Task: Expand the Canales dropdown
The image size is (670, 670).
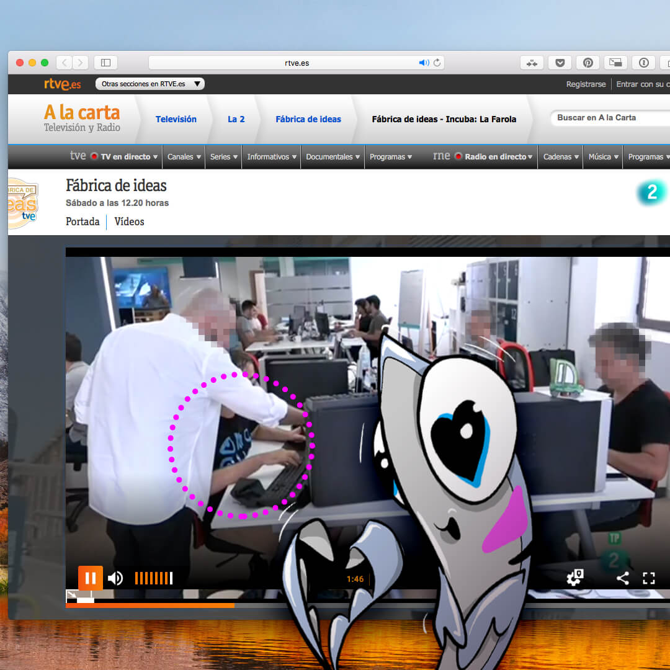Action: tap(184, 157)
